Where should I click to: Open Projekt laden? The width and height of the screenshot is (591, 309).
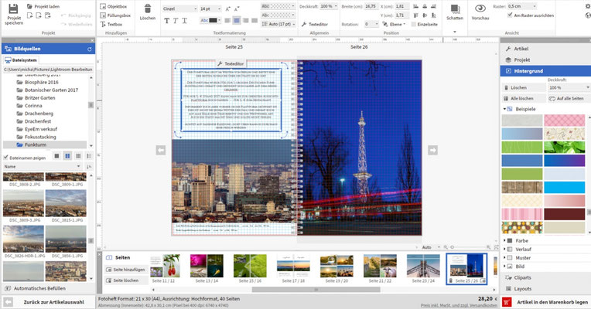[x=43, y=6]
